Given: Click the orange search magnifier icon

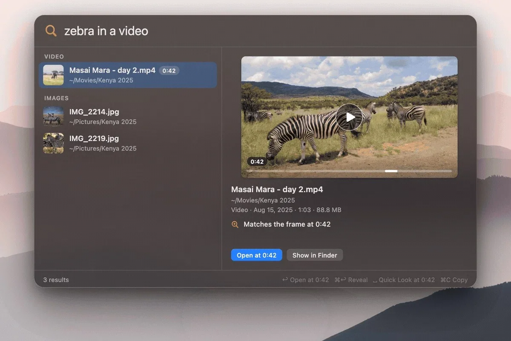Looking at the screenshot, I should 51,31.
